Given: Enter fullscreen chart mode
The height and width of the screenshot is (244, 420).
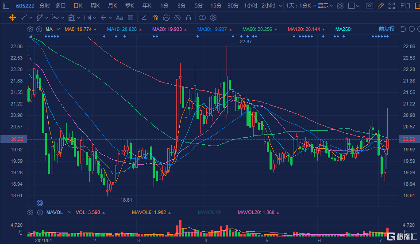Looking at the screenshot, I should coord(391,6).
